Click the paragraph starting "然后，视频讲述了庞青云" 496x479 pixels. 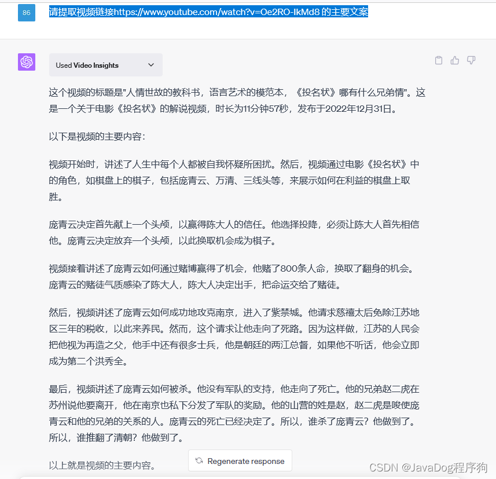(x=234, y=337)
